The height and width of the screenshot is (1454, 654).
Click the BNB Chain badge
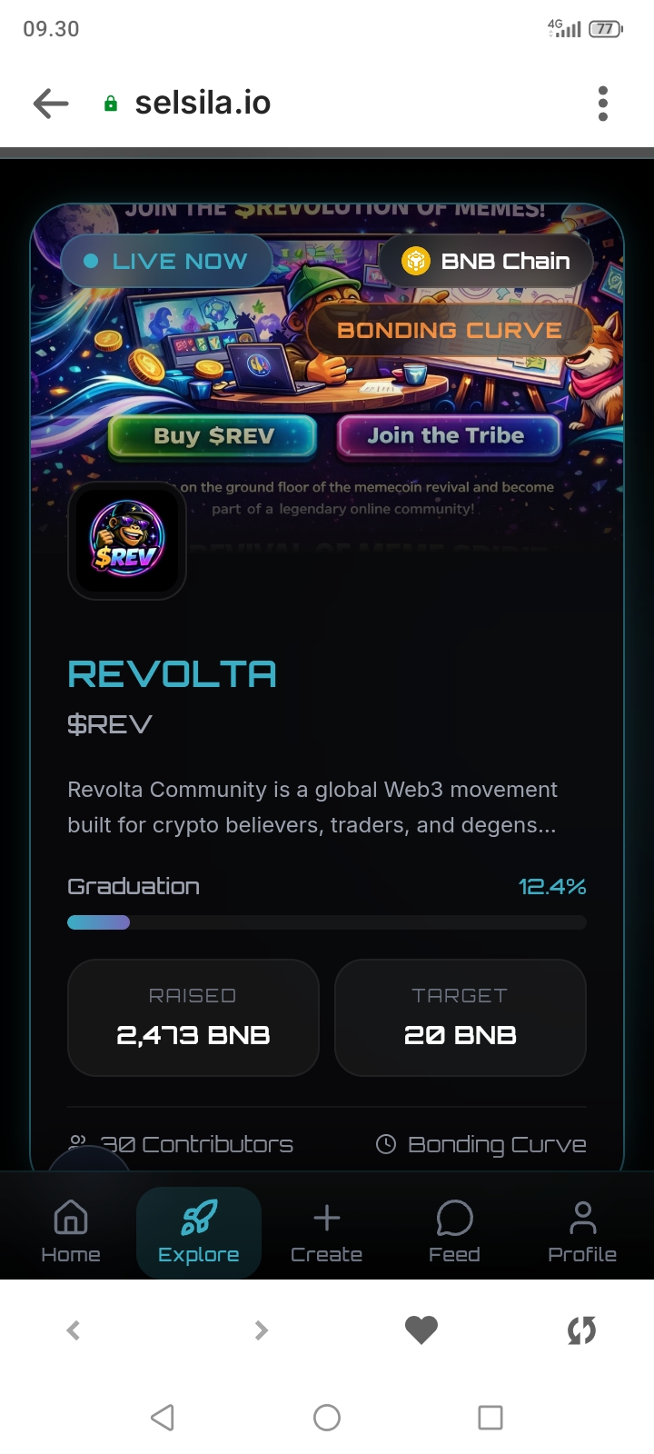486,262
